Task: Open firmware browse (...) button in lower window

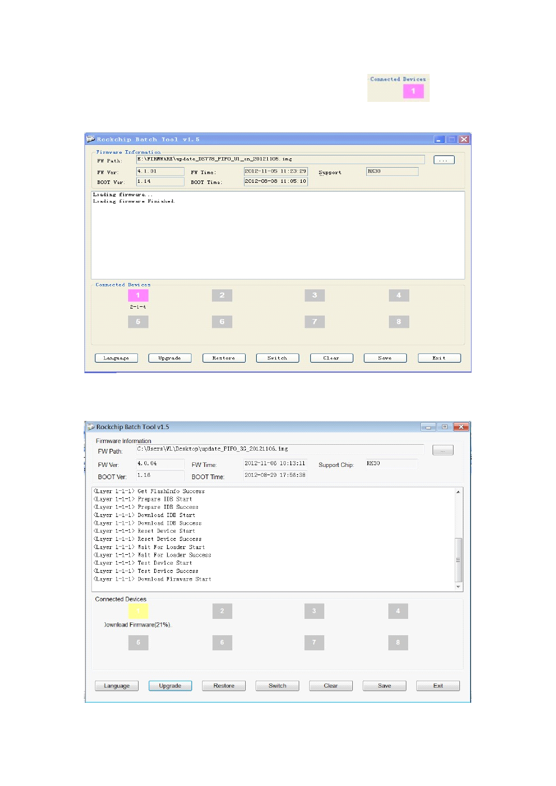Action: point(442,450)
